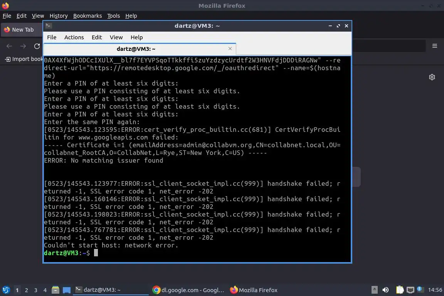
Task: Click the update notification tray icon
Action: pos(420,289)
